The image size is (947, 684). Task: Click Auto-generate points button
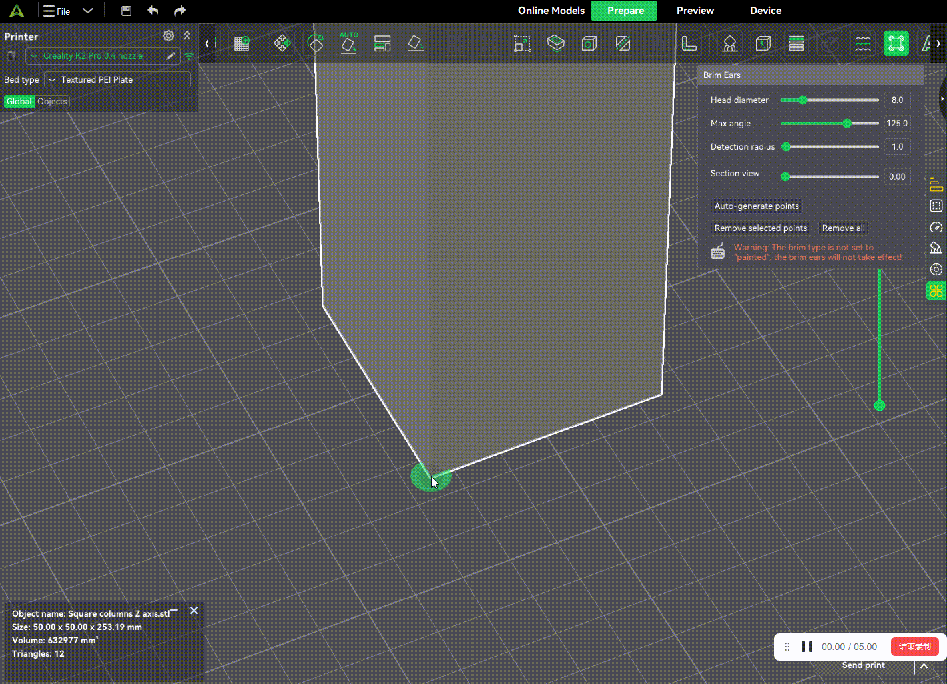point(757,206)
